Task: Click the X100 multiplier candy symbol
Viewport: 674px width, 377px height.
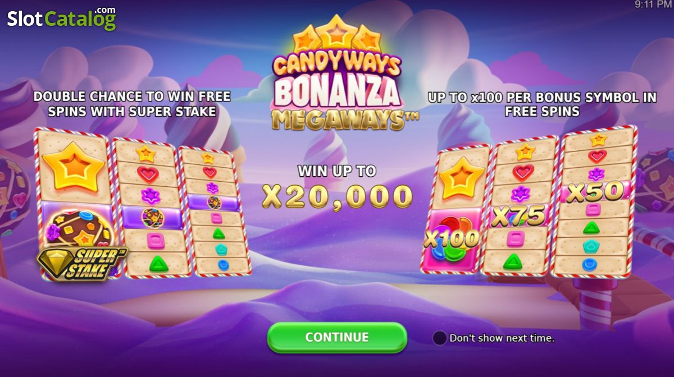Action: (453, 238)
